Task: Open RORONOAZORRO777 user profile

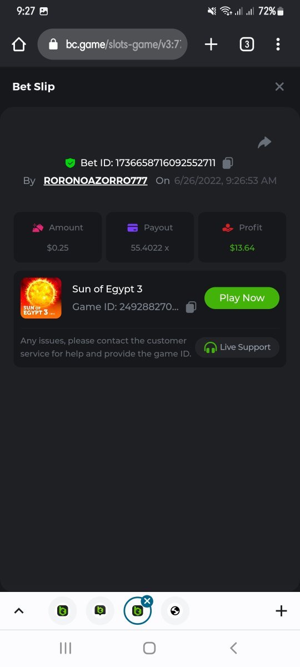Action: [x=96, y=181]
